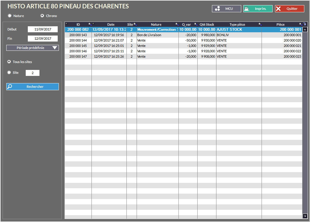Click the sort arrow left of the ID header

(67, 23)
